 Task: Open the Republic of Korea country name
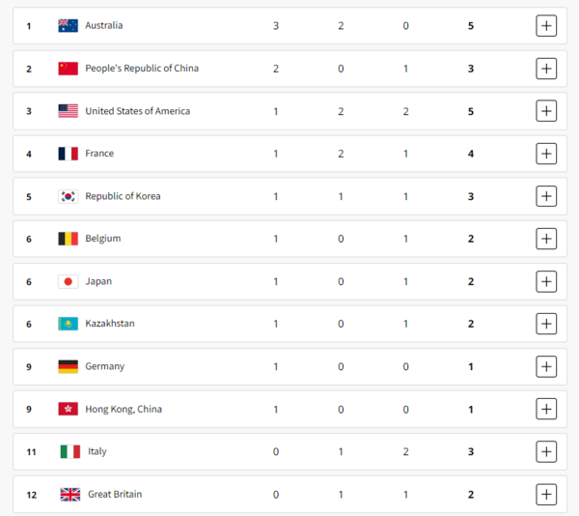pos(123,196)
